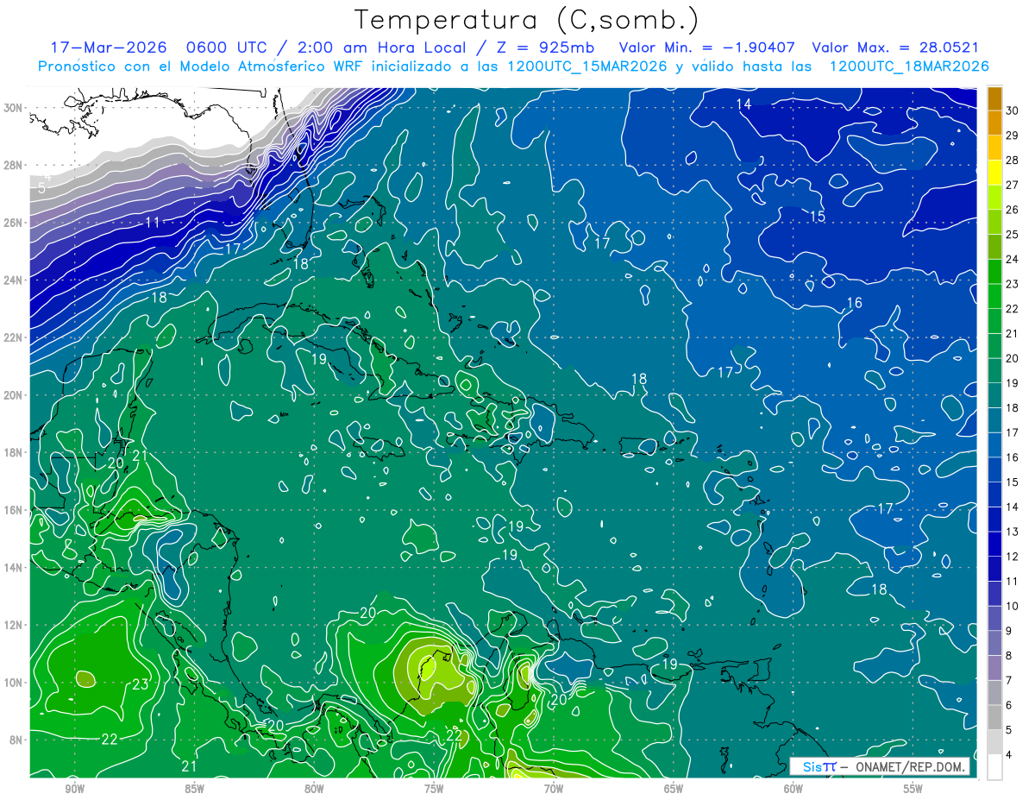
Task: Click the '90W' longitude label
Action: pos(74,789)
